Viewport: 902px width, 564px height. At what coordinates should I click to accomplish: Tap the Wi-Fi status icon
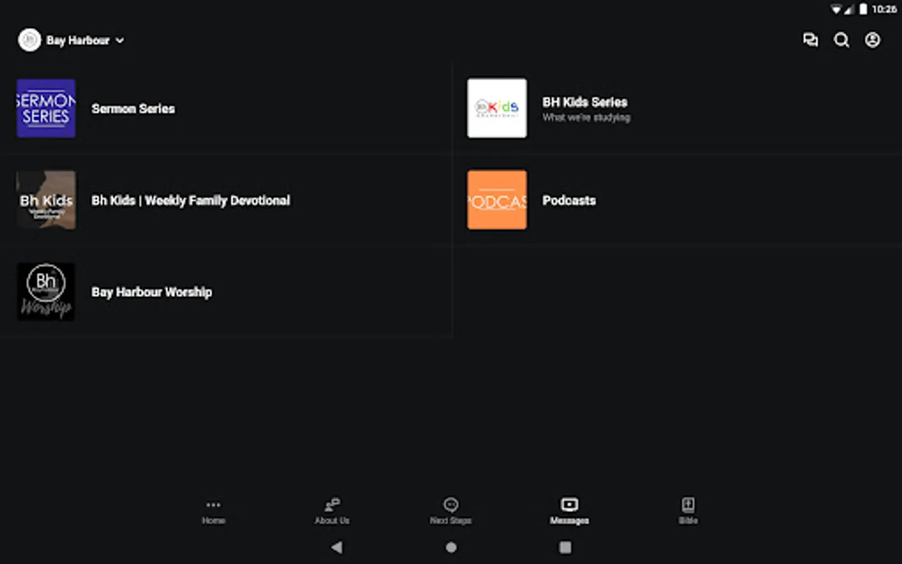click(836, 9)
